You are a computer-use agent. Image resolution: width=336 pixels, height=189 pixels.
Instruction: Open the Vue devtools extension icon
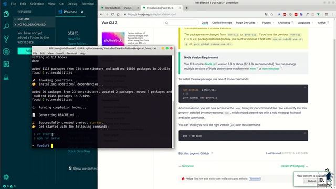[x=319, y=14]
